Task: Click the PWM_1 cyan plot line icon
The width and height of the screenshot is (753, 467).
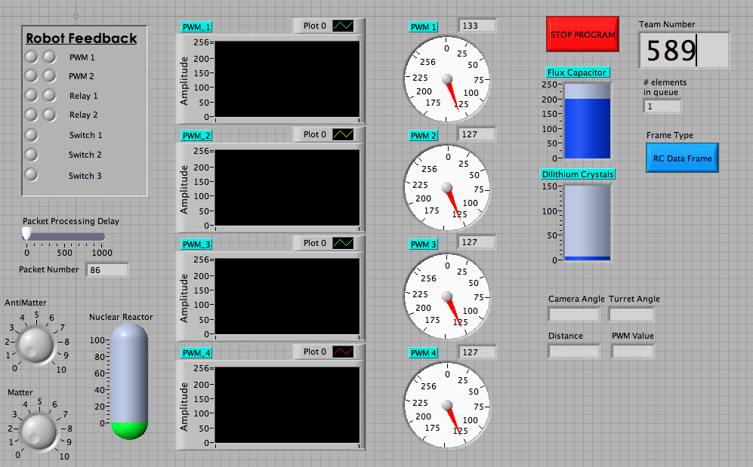Action: point(343,26)
